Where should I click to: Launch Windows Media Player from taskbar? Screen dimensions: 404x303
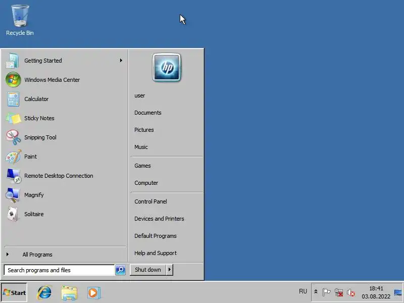93,293
